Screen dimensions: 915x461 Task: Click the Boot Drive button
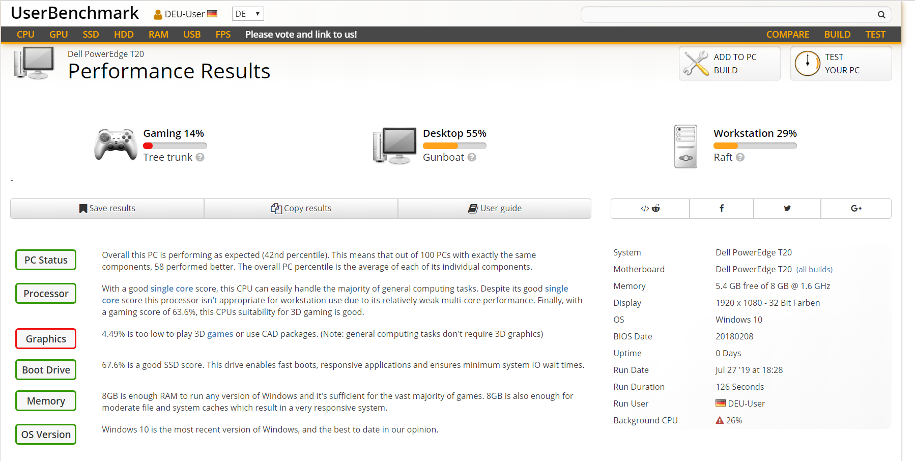pos(46,370)
